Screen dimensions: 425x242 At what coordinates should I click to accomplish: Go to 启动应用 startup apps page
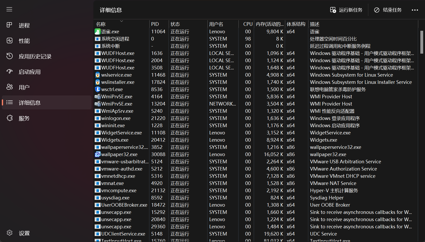[47, 72]
